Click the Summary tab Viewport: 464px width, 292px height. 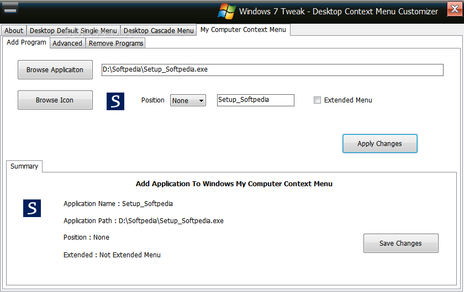24,166
